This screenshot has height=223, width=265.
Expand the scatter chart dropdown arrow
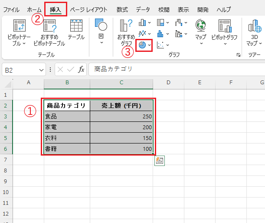tap(167, 45)
